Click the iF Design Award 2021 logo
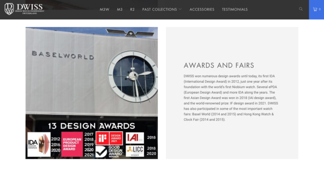Screen dimensions: 324x176 [x=109, y=138]
